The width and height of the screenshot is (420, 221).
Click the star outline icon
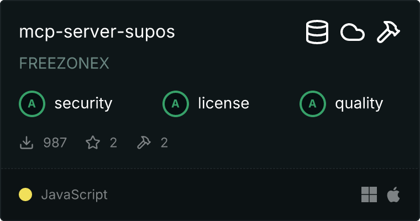tap(93, 142)
